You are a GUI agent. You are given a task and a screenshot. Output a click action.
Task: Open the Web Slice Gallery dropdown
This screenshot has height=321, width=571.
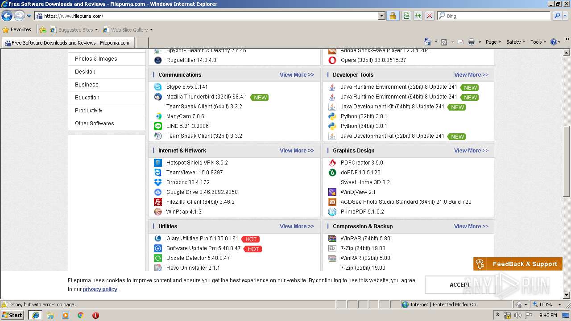tap(151, 30)
